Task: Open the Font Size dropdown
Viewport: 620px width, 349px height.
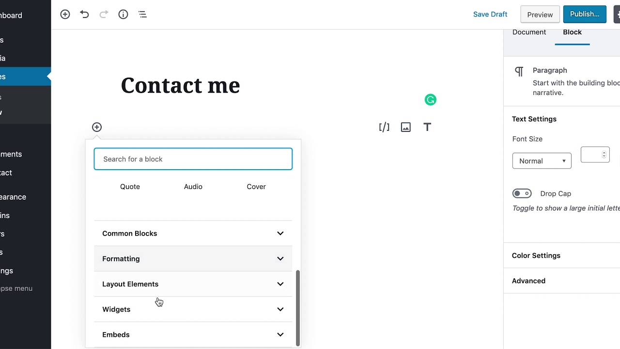Action: (542, 161)
